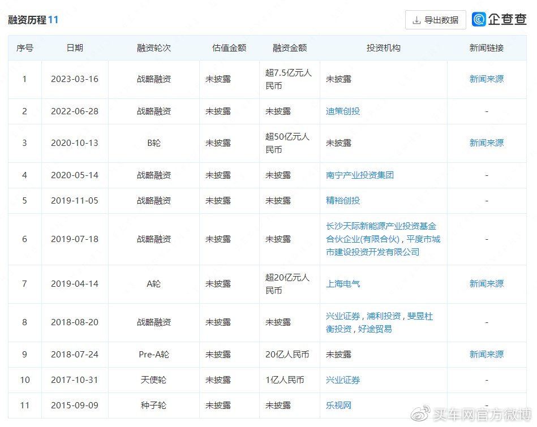537x427 pixels.
Task: Click the 种子轮 round cell
Action: pos(154,406)
